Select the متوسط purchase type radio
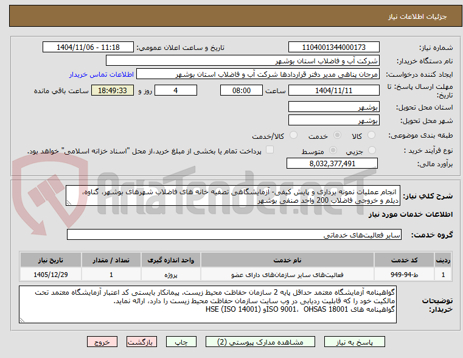Image resolution: width=463 pixels, height=358 pixels. click(333, 150)
